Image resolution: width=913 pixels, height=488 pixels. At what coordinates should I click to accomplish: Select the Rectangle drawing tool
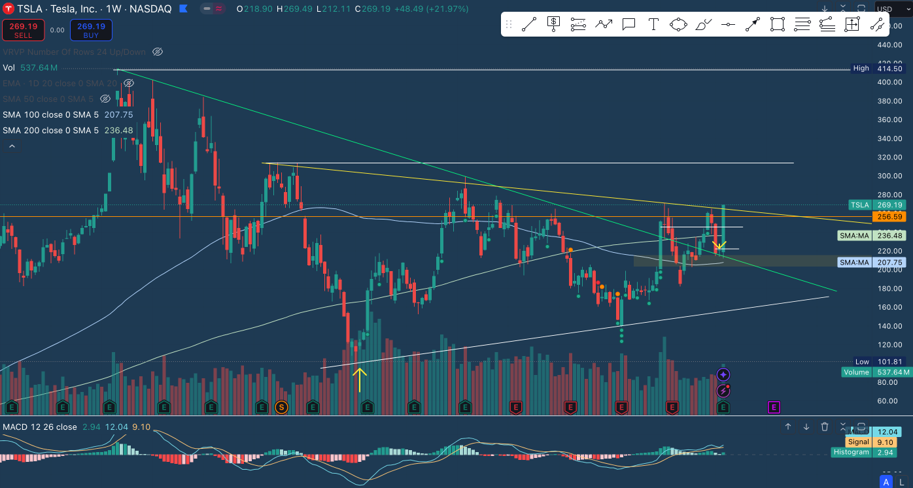click(x=778, y=25)
